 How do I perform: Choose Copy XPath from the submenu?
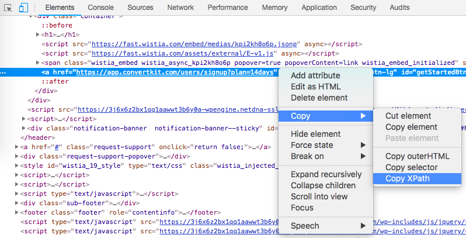pyautogui.click(x=408, y=178)
